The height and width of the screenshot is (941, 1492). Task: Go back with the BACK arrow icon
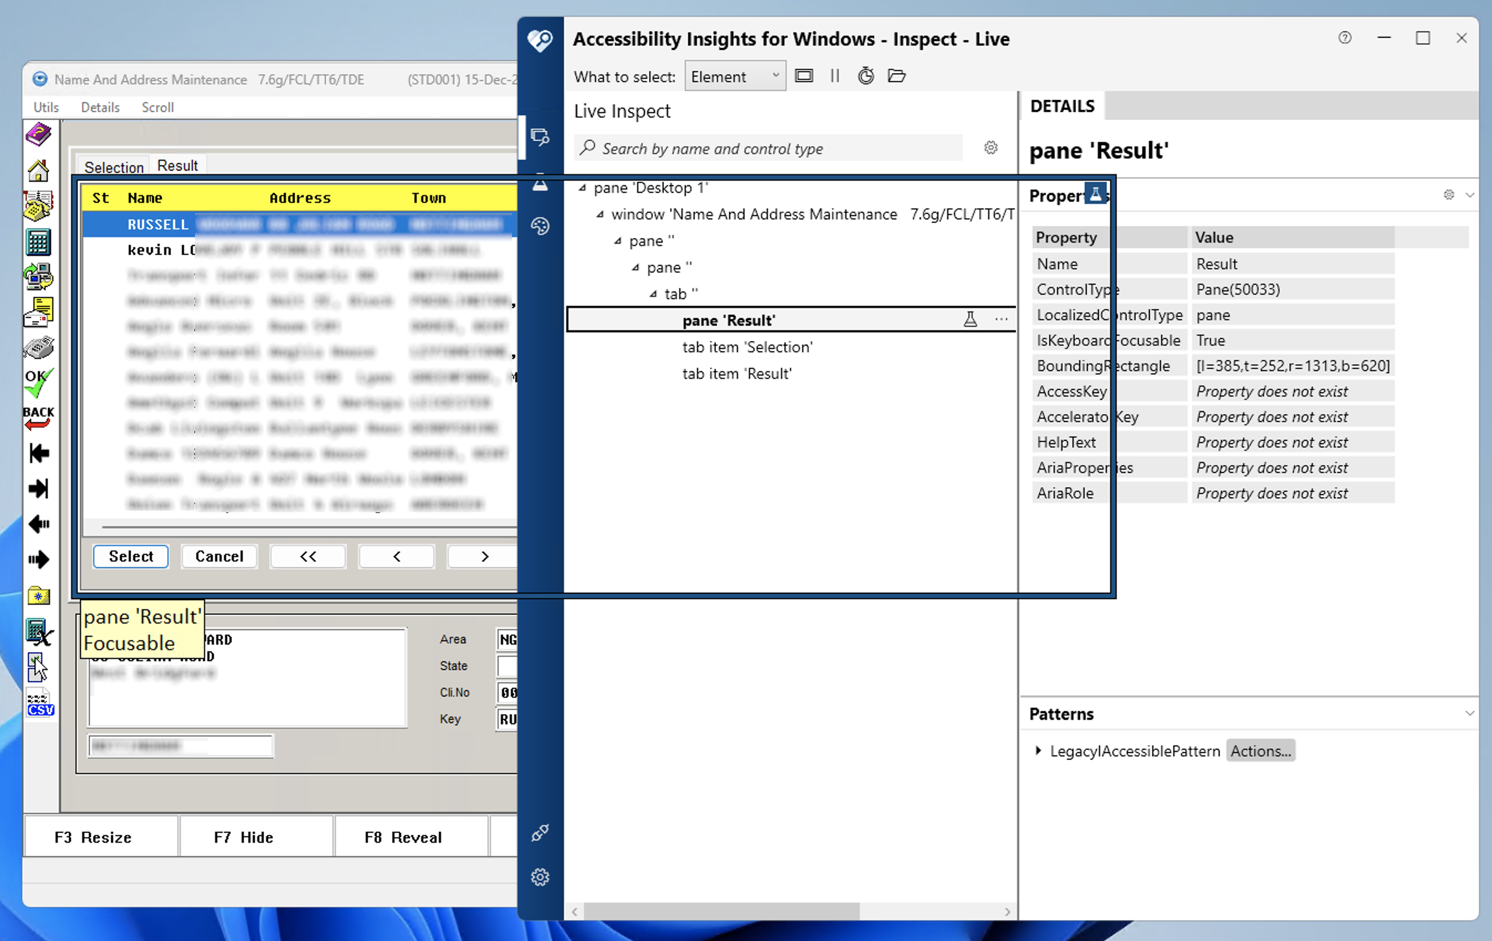(38, 418)
